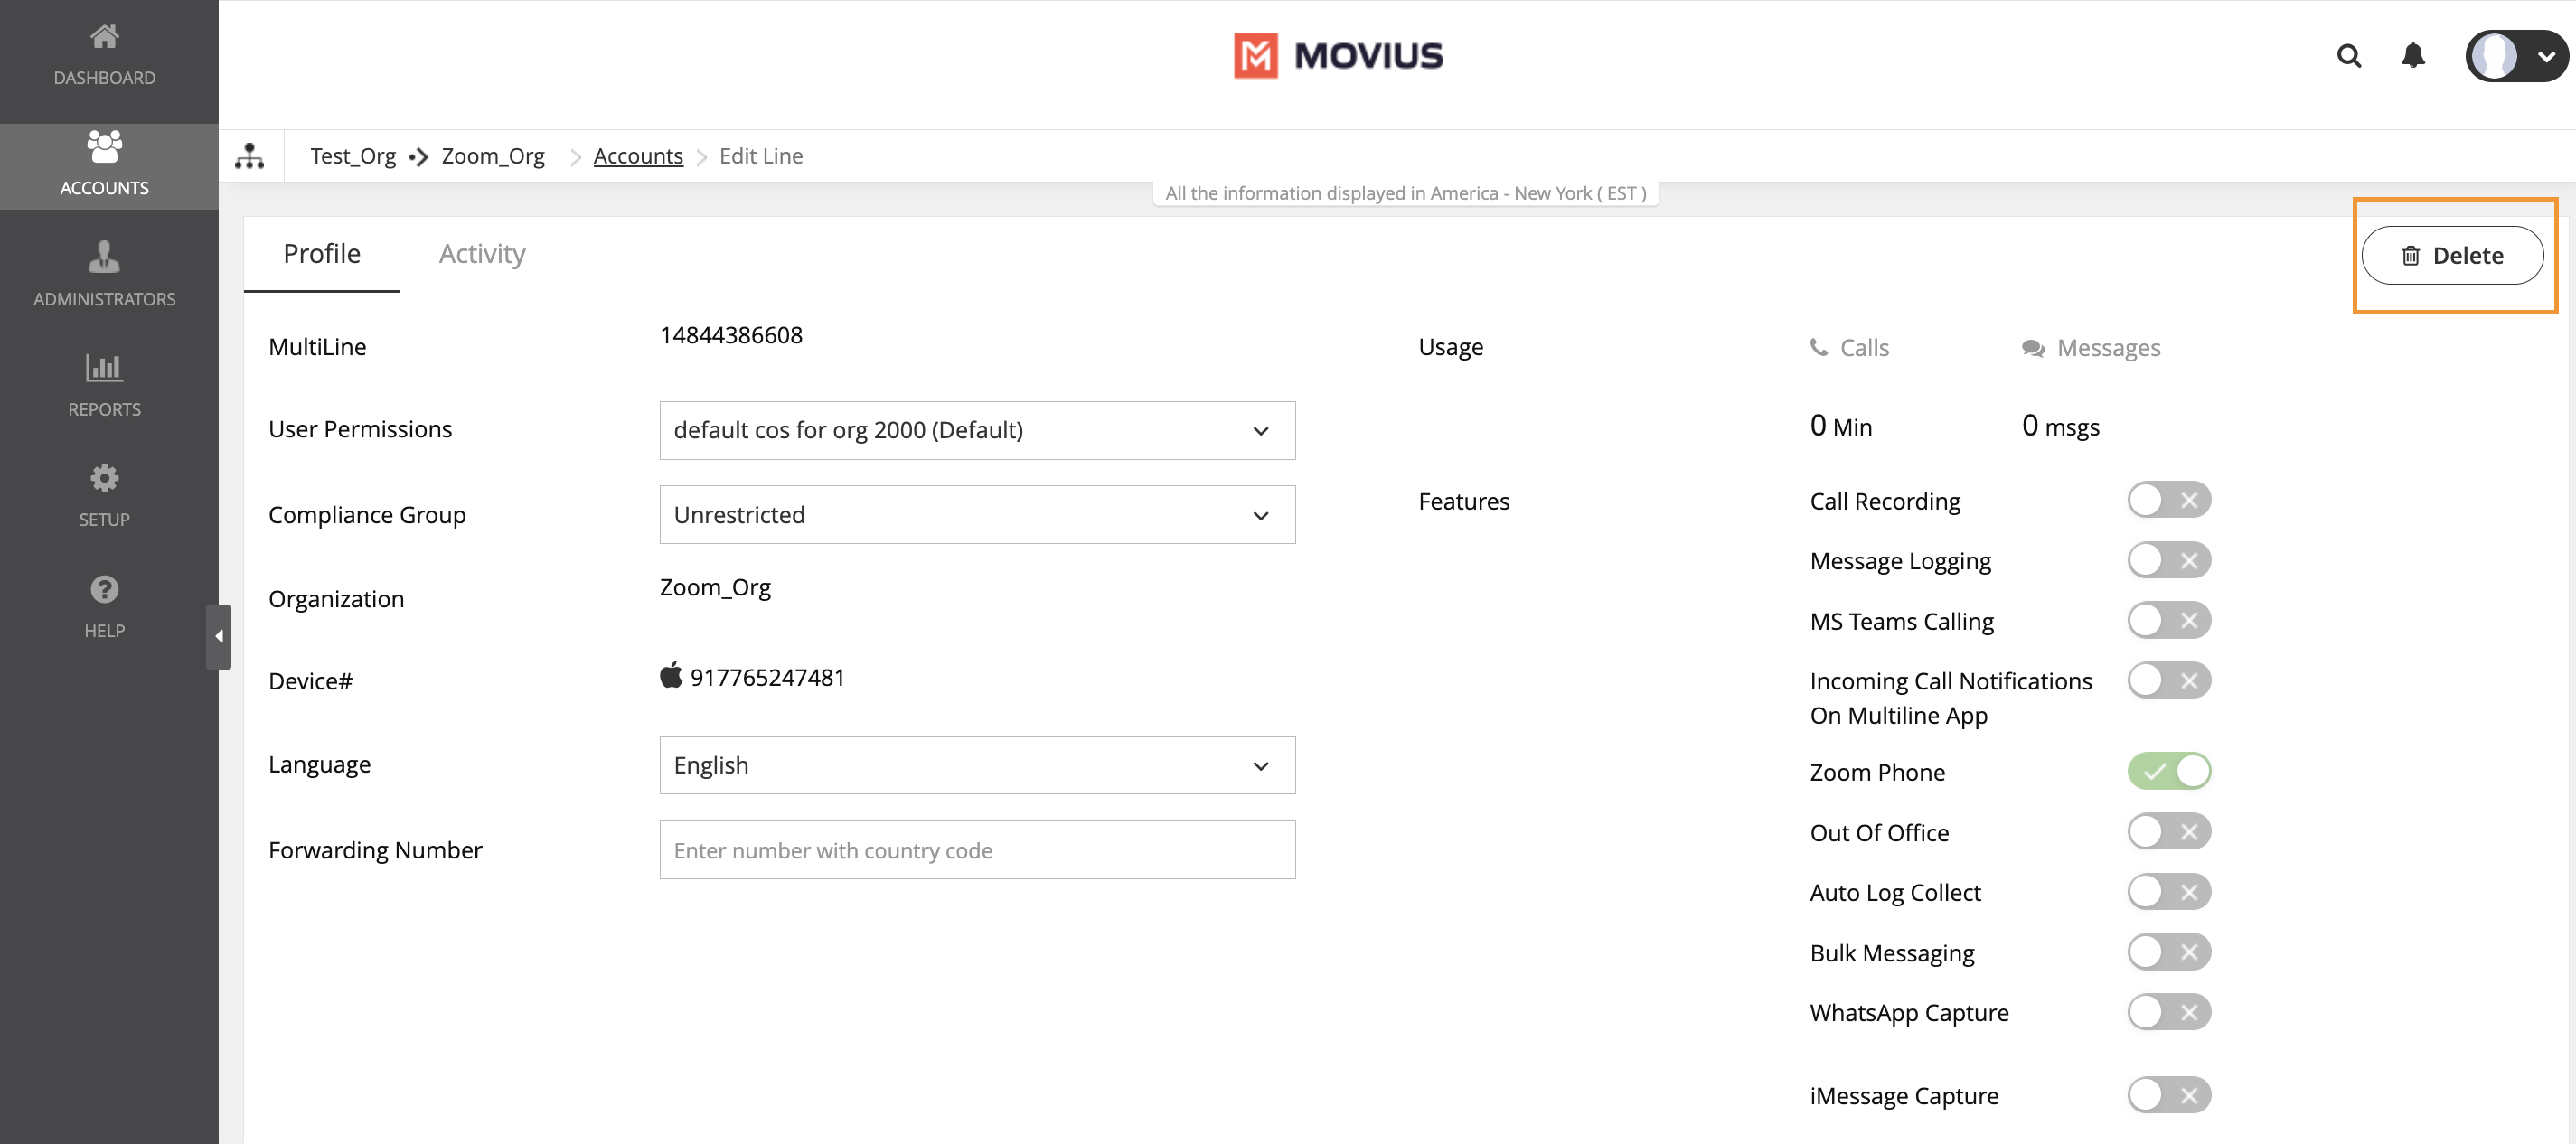Go to Administrators in the sidebar

pyautogui.click(x=104, y=273)
